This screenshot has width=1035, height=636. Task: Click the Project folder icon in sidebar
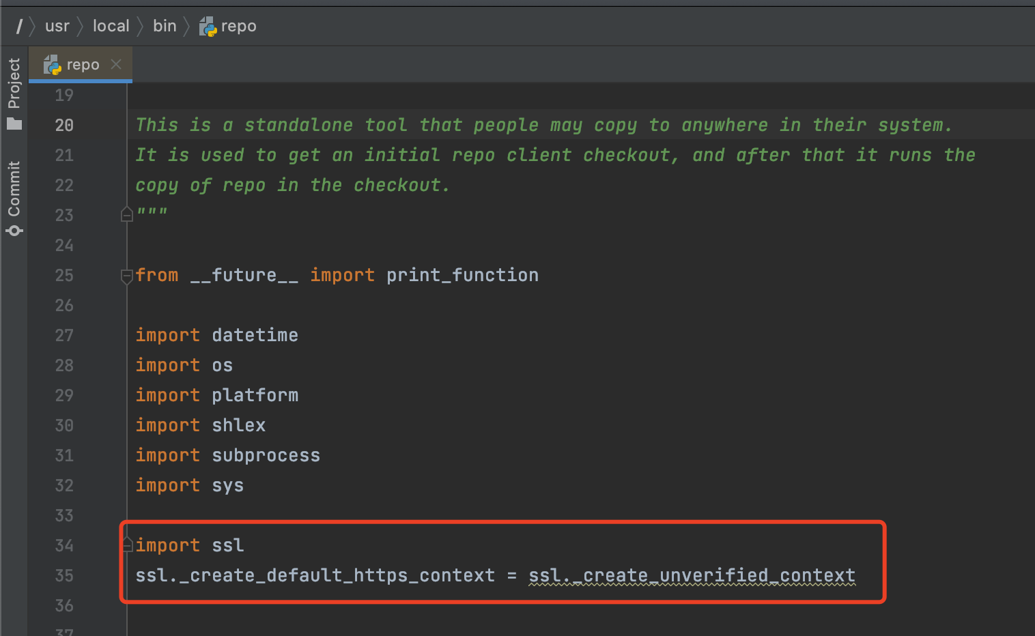[14, 124]
